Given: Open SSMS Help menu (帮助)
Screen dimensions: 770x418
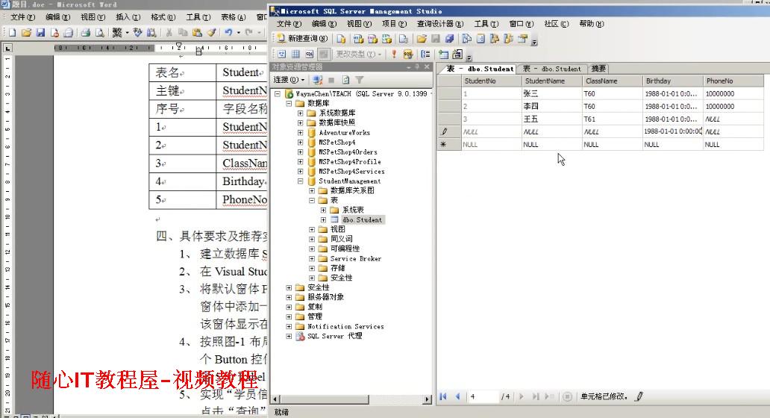Looking at the screenshot, I should pyautogui.click(x=591, y=24).
